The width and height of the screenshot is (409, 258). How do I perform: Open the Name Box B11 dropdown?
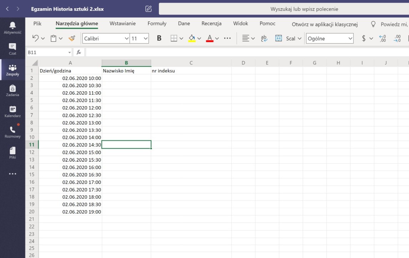coord(69,53)
